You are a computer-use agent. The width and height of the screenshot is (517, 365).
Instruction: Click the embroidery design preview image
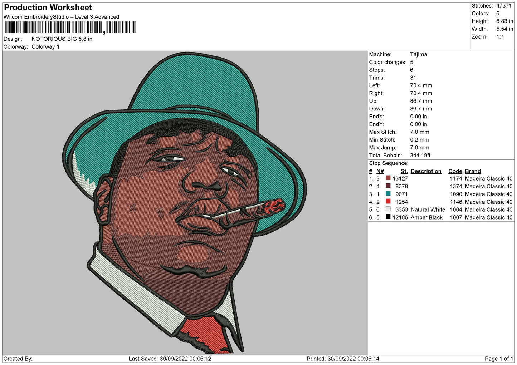(185, 203)
